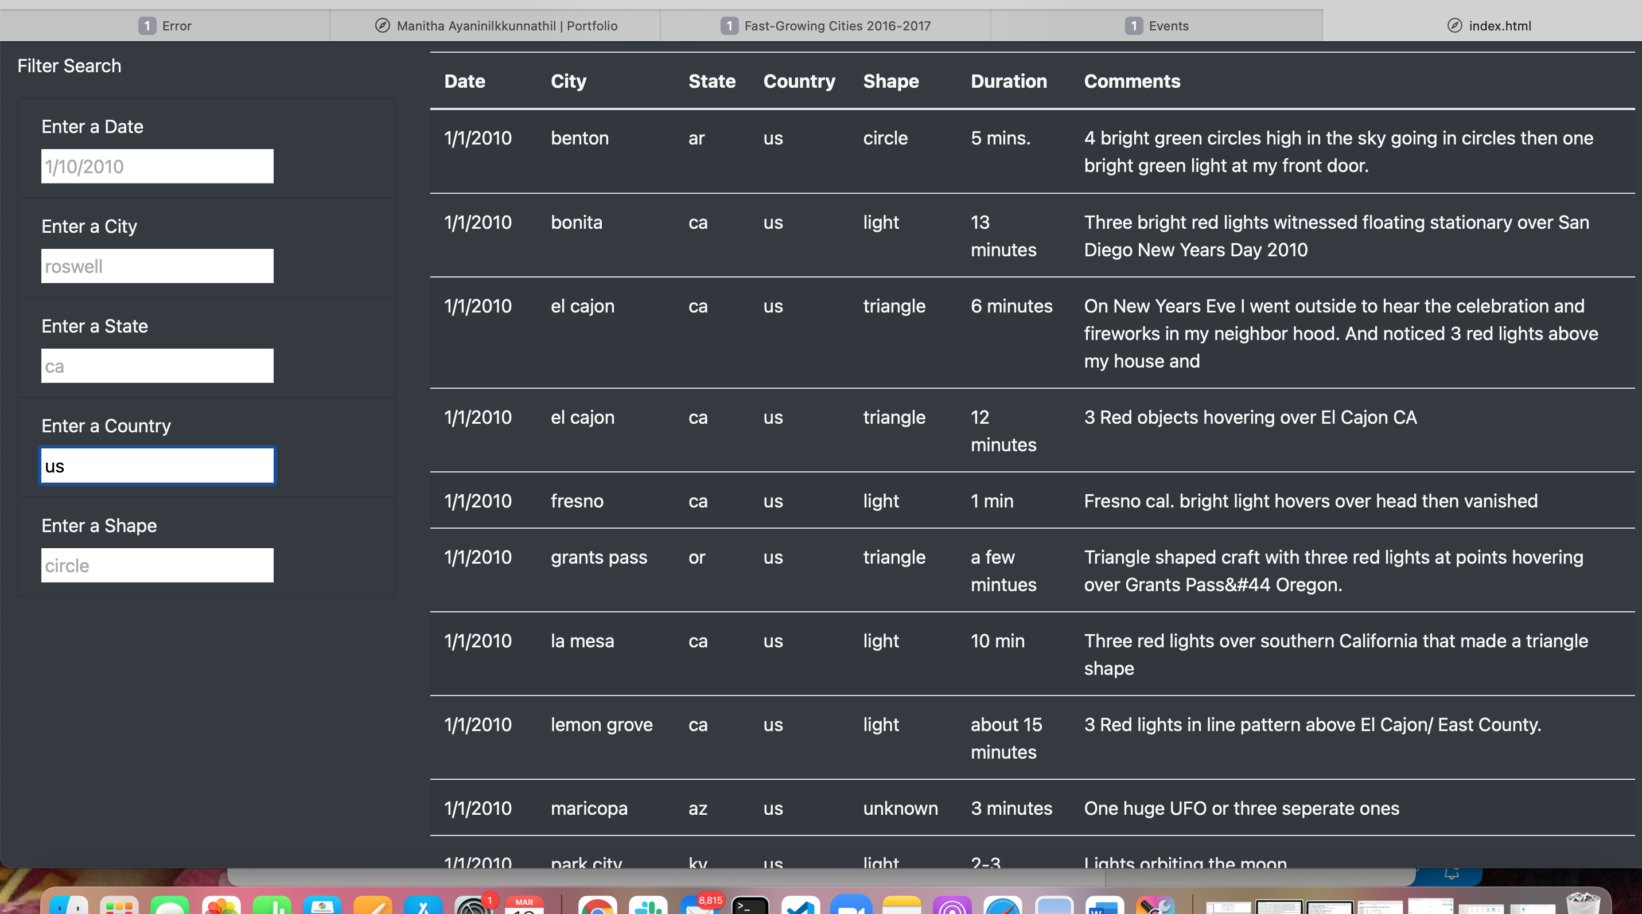Click the Date column header
1642x914 pixels.
click(464, 81)
